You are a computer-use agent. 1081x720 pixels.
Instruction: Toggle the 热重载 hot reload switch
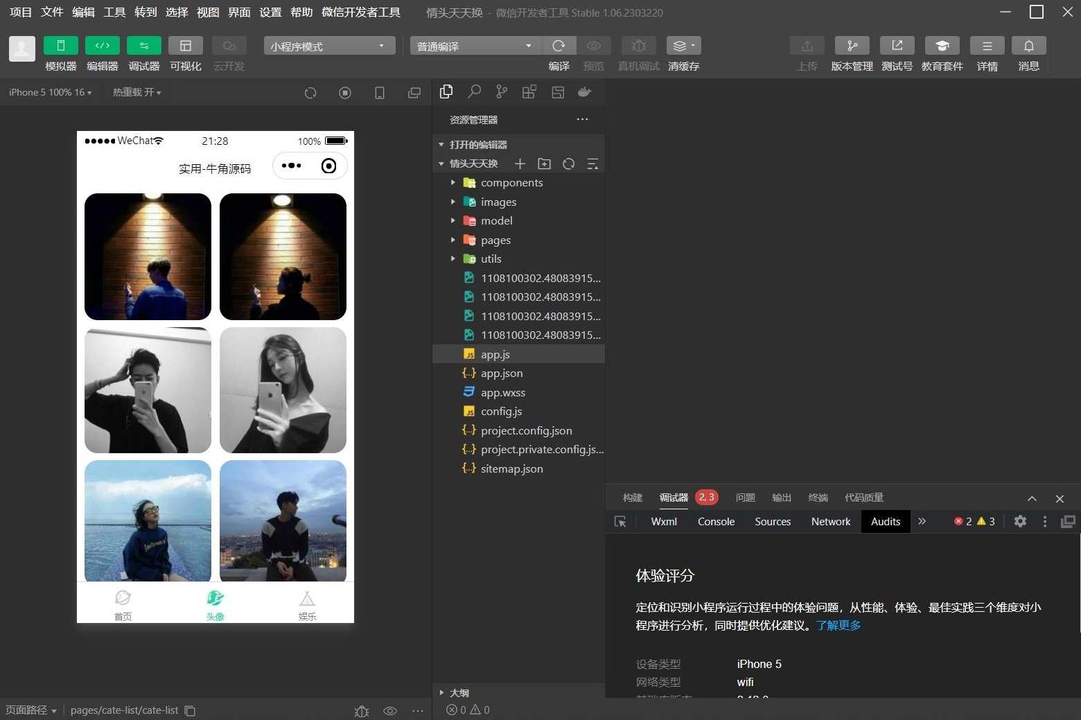point(136,92)
